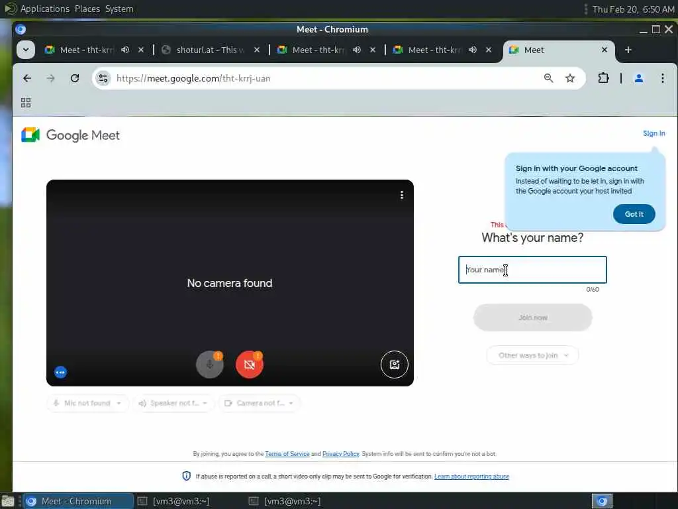Viewport: 678px width, 509px height.
Task: Reload the page
Action: (x=75, y=78)
